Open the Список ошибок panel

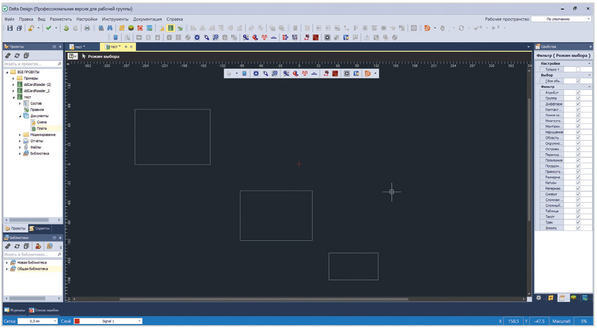tap(45, 310)
